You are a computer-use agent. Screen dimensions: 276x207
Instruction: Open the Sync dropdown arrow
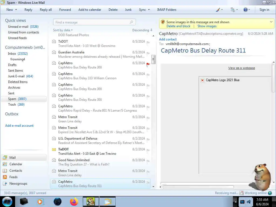pyautogui.click(x=149, y=10)
